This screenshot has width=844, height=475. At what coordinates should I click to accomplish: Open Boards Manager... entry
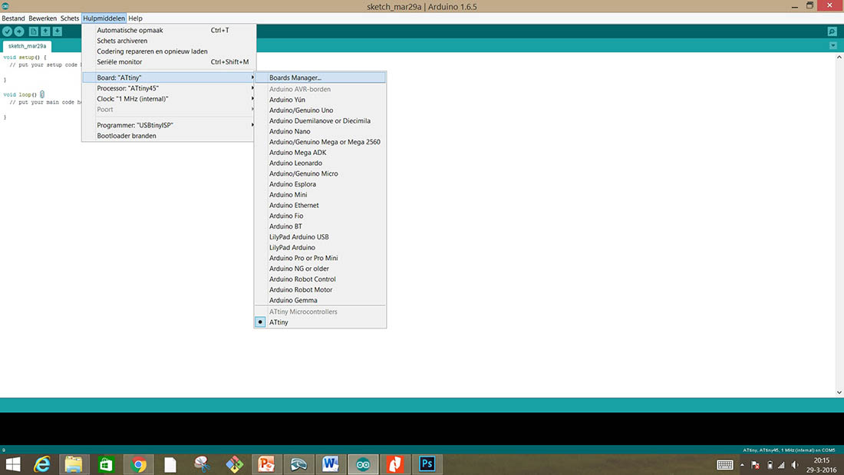(x=320, y=78)
